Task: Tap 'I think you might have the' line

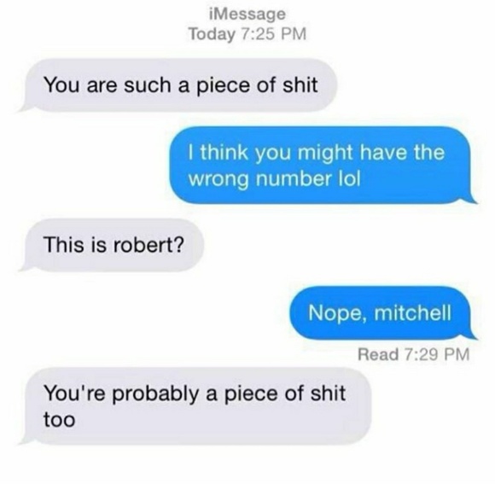Action: coord(317,153)
